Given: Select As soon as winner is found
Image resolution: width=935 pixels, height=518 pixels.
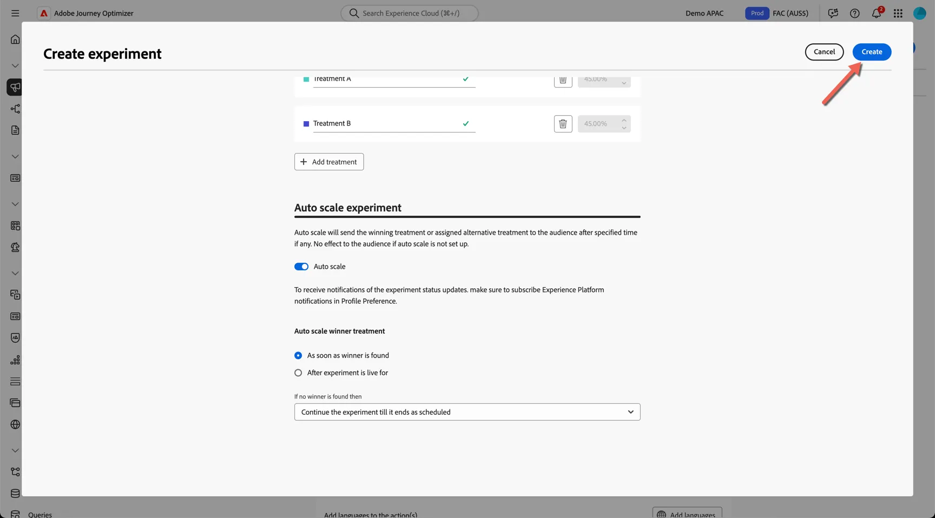Looking at the screenshot, I should [298, 355].
